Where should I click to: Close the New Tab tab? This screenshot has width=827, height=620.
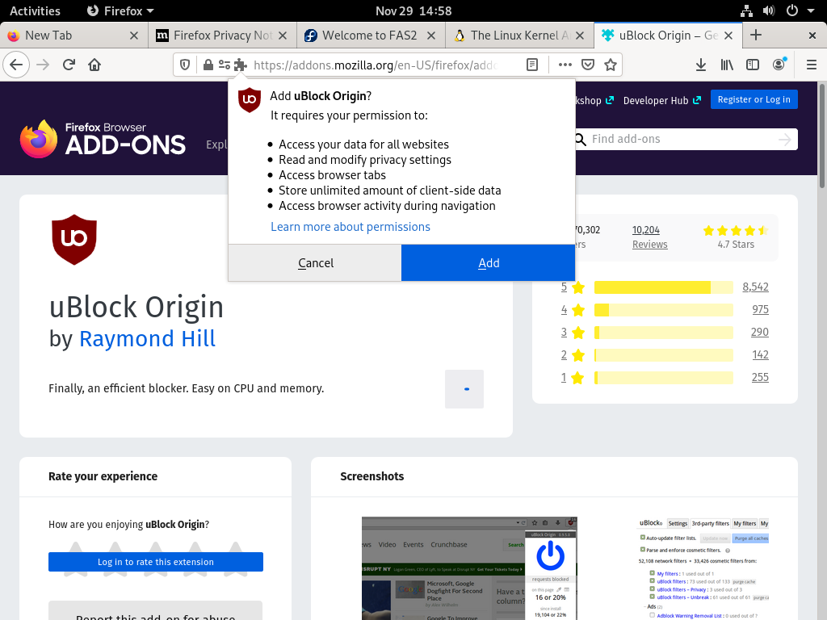pyautogui.click(x=134, y=36)
